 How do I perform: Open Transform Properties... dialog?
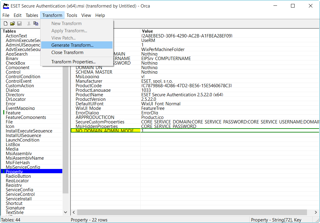[73, 62]
